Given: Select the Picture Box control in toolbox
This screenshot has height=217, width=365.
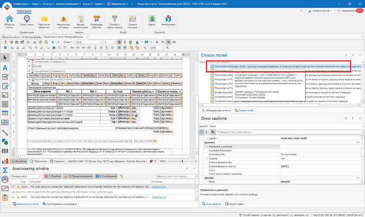Looking at the screenshot, I should [5, 95].
